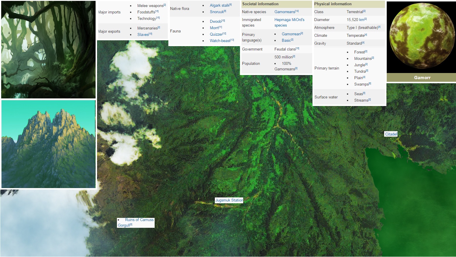The height and width of the screenshot is (257, 456).
Task: Open the Basic language link
Action: pos(286,41)
